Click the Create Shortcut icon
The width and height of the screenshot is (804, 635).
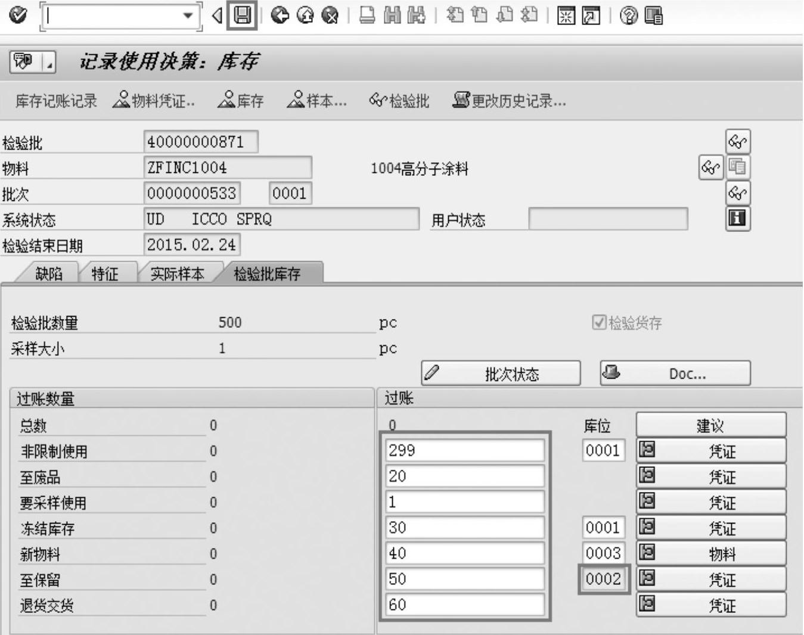(x=591, y=16)
